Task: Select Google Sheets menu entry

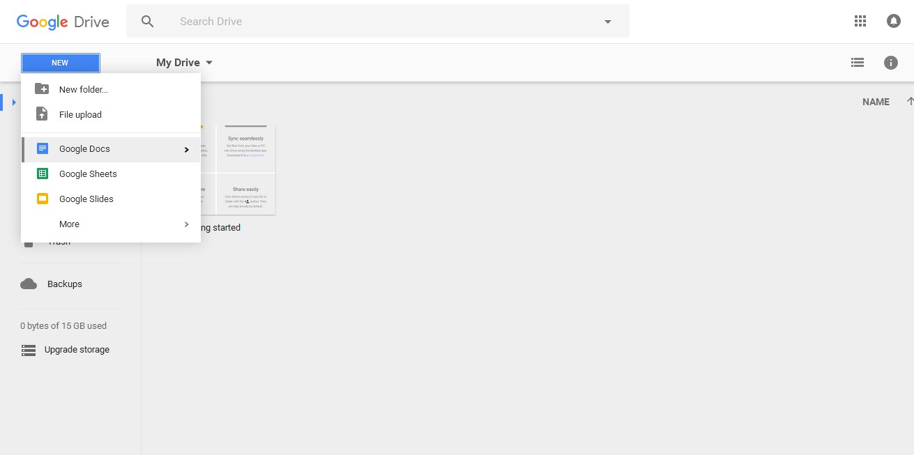Action: tap(111, 174)
